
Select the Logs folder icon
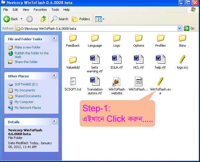pos(116,38)
